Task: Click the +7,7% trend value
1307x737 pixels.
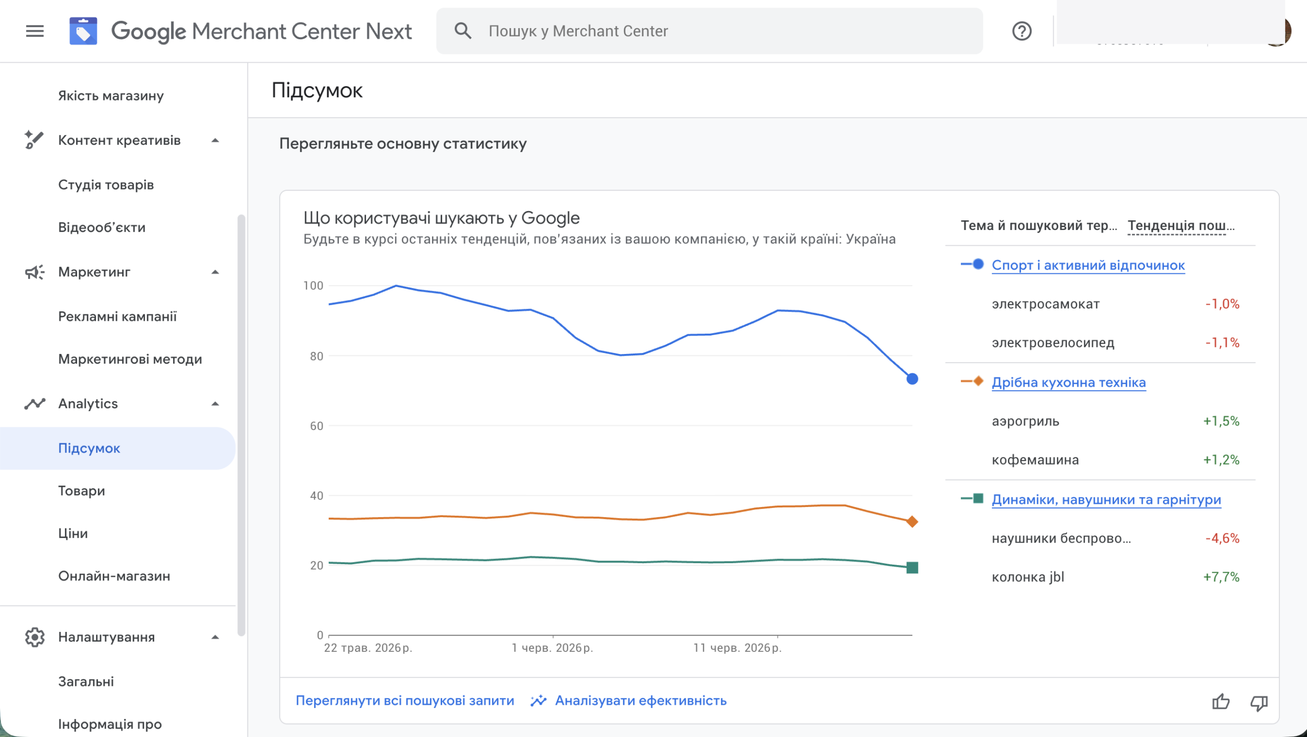Action: [x=1221, y=577]
